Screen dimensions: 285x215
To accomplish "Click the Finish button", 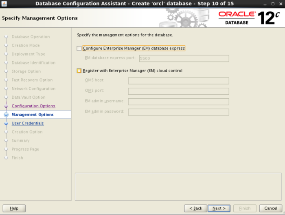I will 245,208.
